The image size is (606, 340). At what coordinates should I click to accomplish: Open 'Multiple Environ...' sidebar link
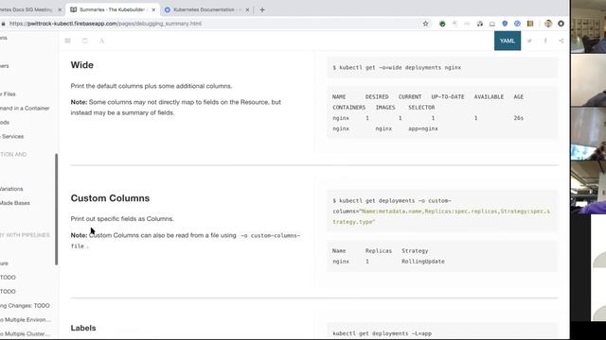click(26, 319)
